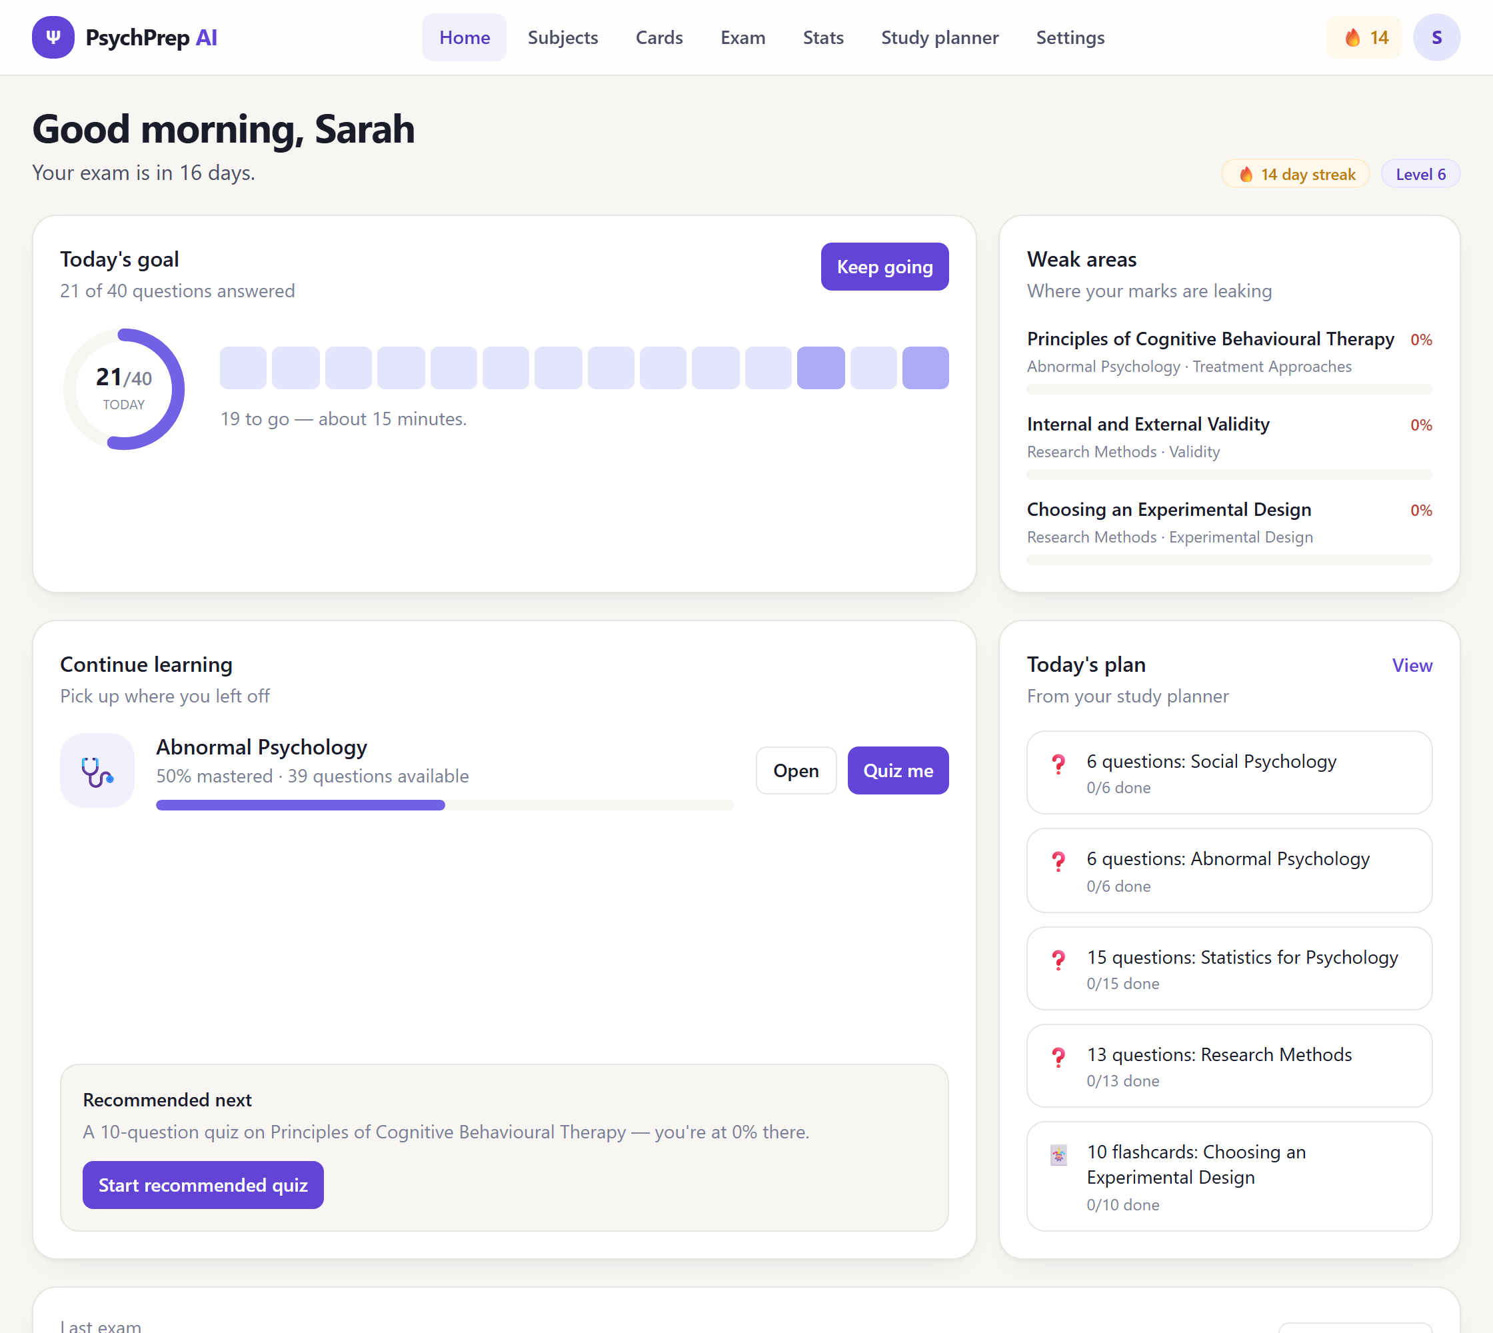
Task: Go to the Home tab
Action: coord(465,37)
